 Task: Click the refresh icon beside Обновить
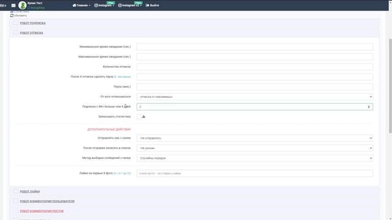pos(12,15)
